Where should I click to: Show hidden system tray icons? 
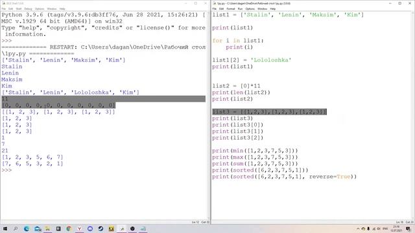(358, 228)
